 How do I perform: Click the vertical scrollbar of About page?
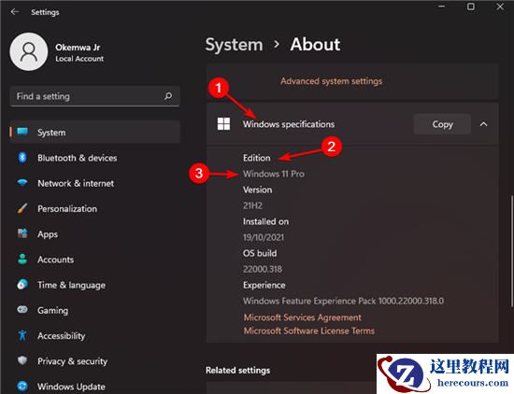point(511,251)
